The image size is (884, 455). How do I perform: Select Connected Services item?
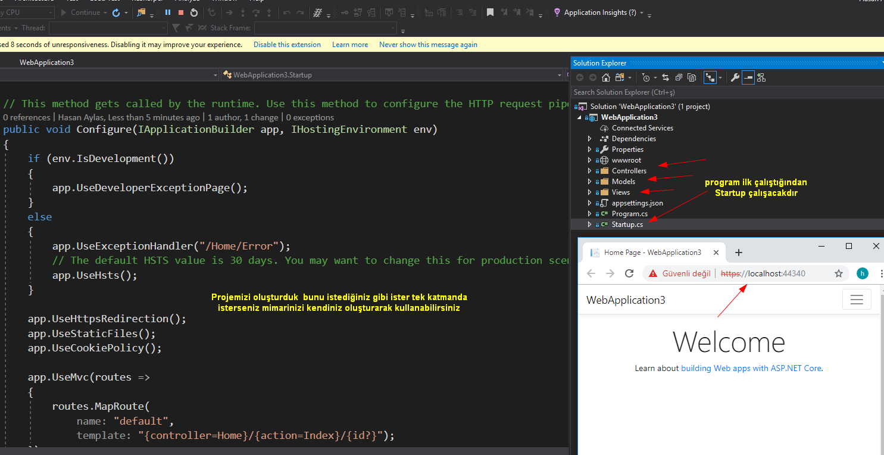642,128
